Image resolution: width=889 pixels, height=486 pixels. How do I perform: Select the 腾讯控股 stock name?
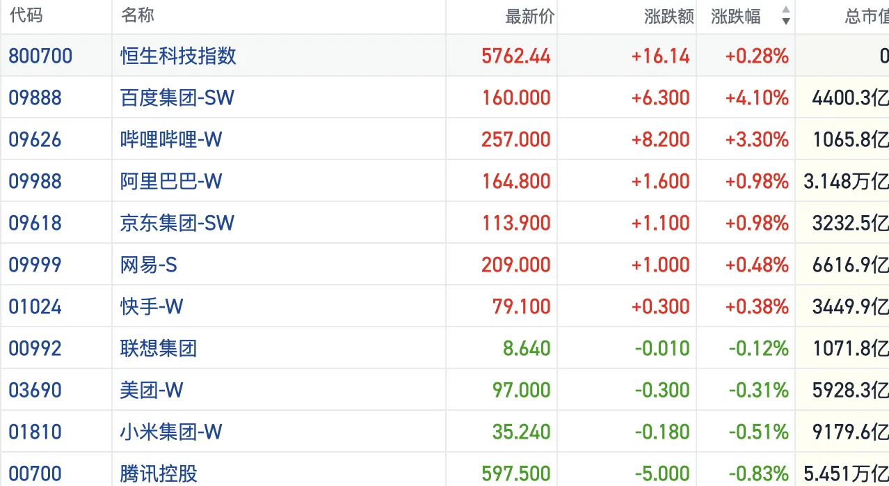159,473
